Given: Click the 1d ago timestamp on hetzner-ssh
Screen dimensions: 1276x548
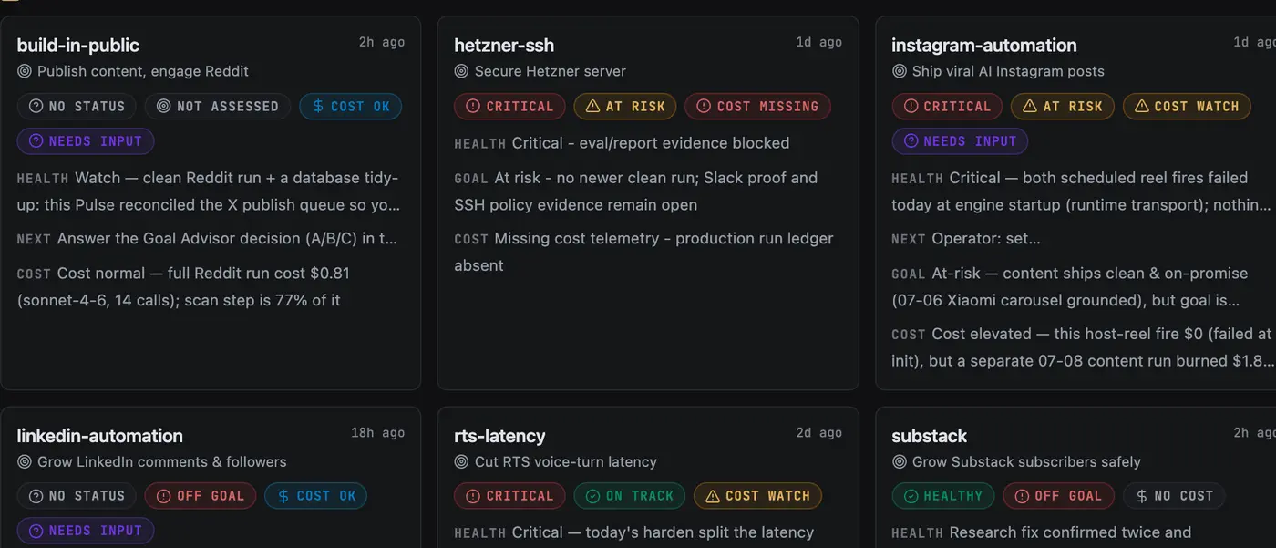Looking at the screenshot, I should point(818,42).
